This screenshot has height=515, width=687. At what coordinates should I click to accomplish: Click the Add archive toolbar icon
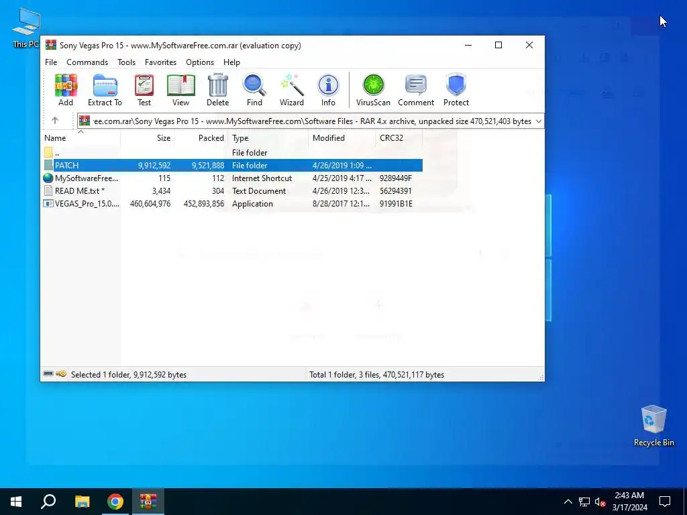pyautogui.click(x=66, y=85)
